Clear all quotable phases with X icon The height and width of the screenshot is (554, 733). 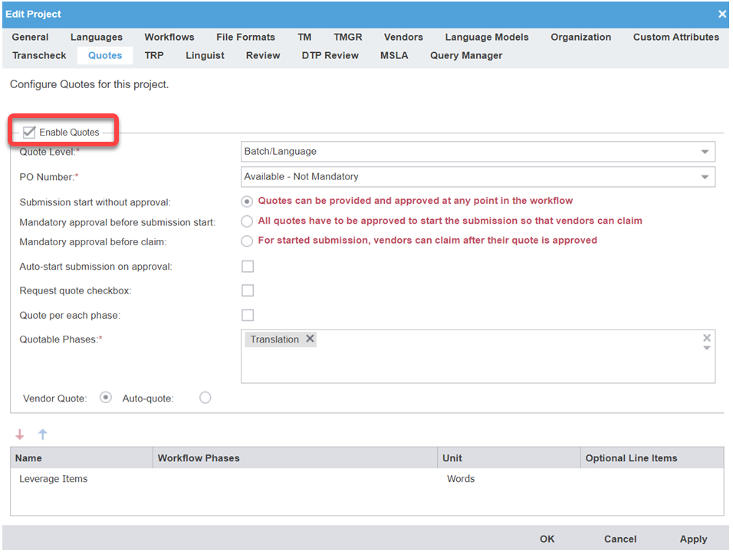[x=707, y=338]
